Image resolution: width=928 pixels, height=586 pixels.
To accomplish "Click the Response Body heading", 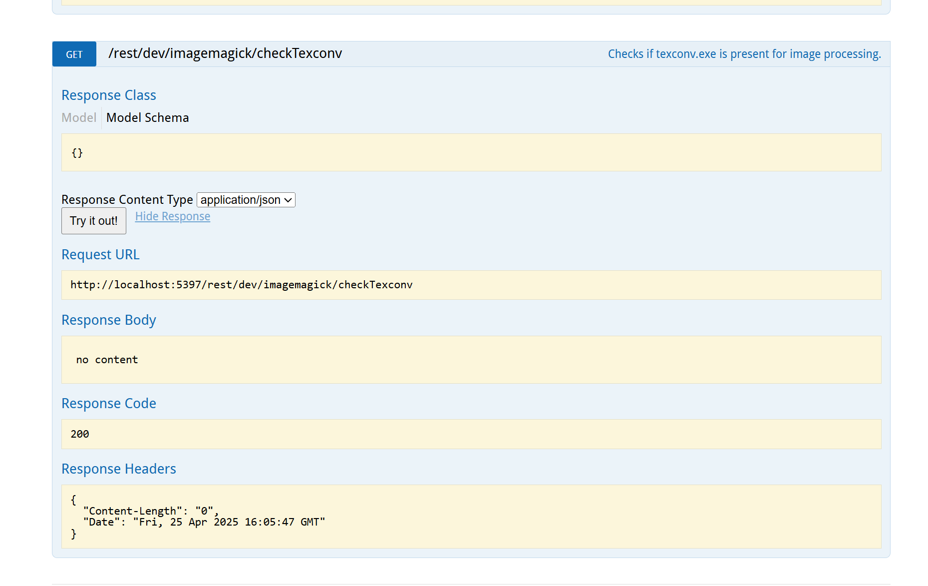I will coord(109,320).
